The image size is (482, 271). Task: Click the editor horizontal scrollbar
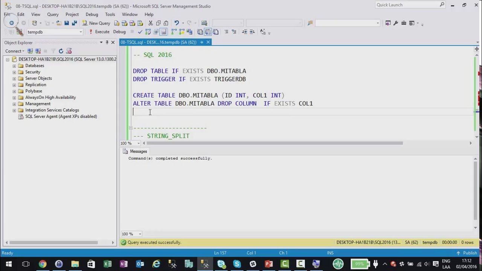point(275,143)
